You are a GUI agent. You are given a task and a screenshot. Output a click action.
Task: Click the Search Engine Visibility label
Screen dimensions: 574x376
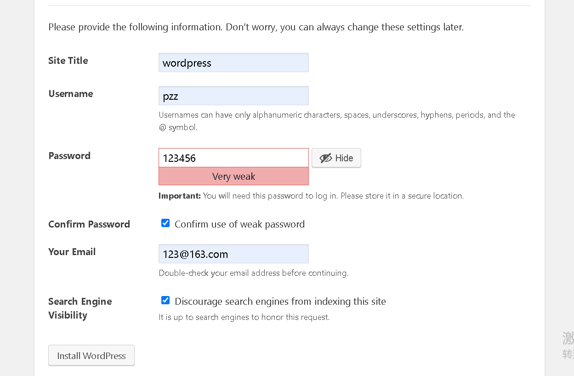(x=80, y=308)
